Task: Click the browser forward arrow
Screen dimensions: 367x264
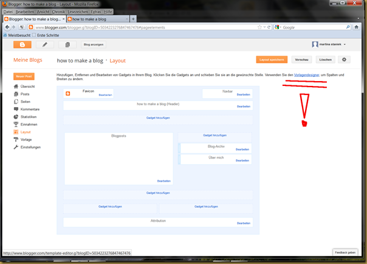Action: click(13, 27)
